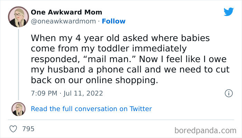Click the word "Twitter" in the conversation link
242x138 pixels.
141,109
